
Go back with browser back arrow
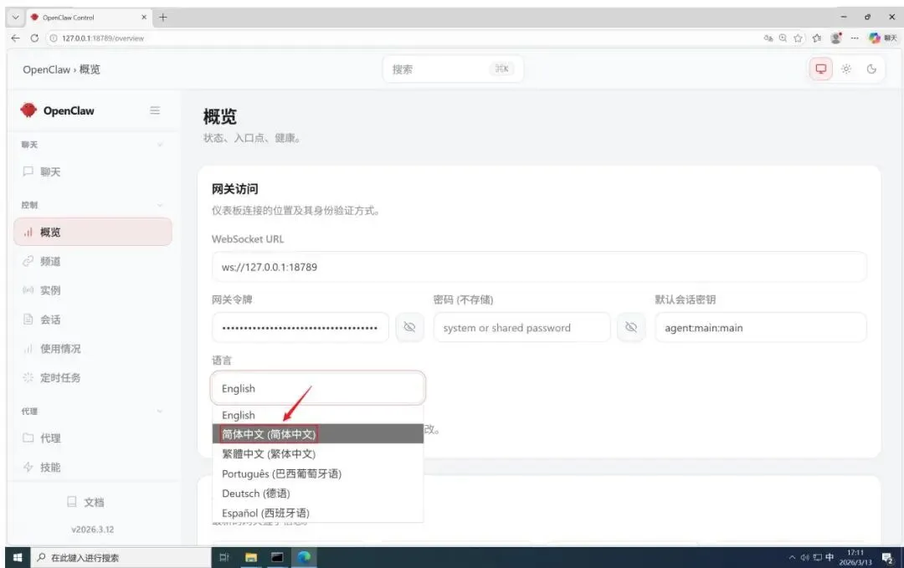click(16, 38)
